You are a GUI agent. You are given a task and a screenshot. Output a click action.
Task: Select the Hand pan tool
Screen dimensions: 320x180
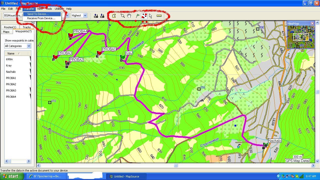129,16
